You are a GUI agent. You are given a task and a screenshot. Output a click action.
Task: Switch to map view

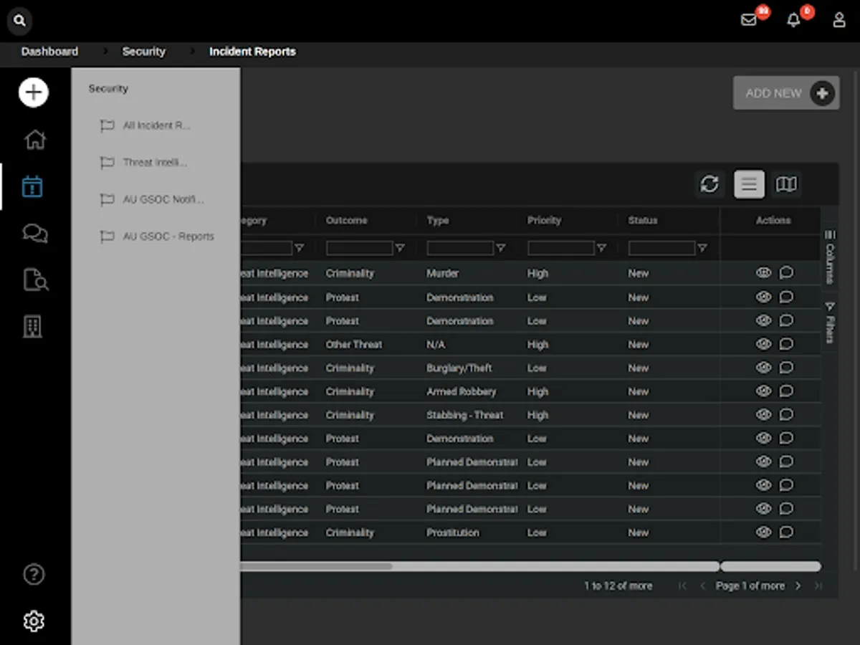tap(786, 184)
